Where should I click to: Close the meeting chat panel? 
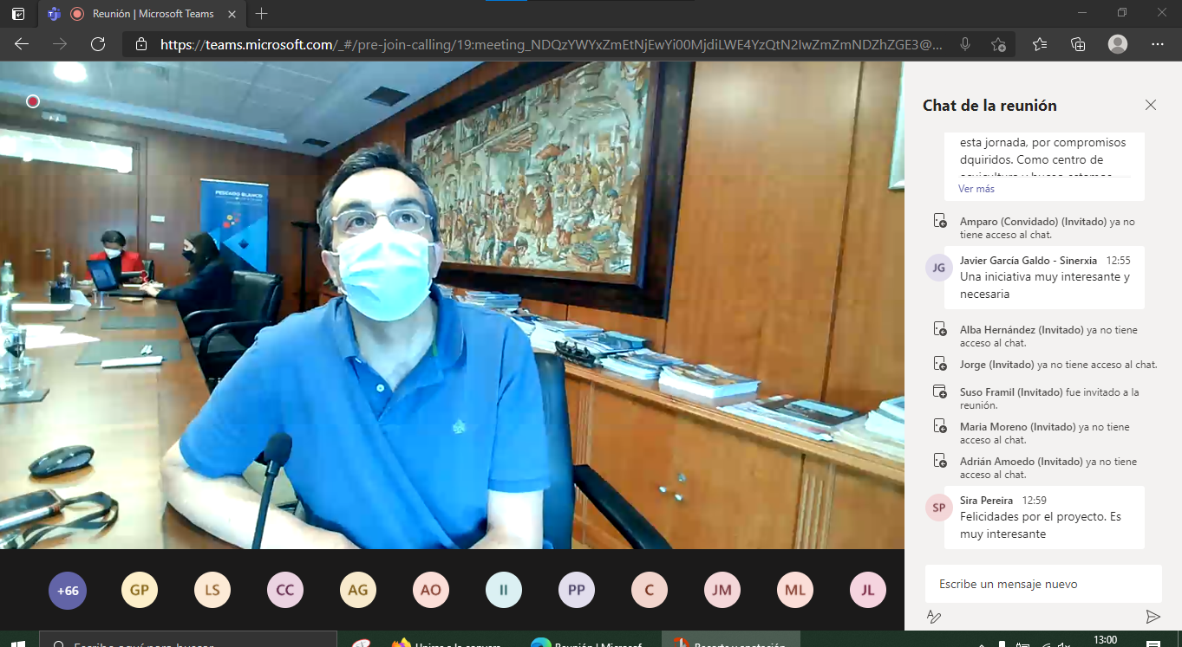click(x=1151, y=105)
